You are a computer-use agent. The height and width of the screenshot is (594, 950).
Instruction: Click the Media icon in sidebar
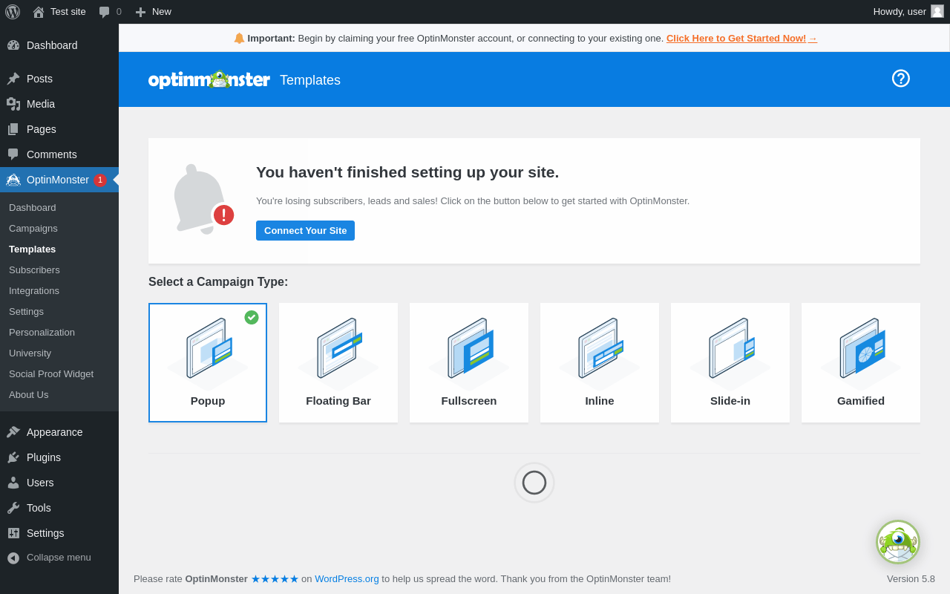pos(13,104)
